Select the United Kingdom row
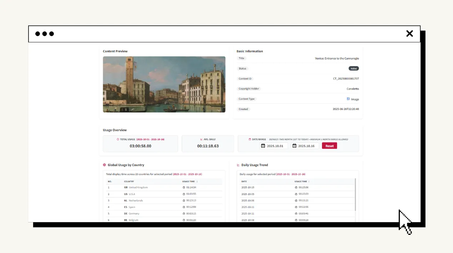This screenshot has height=253, width=453. click(x=164, y=188)
